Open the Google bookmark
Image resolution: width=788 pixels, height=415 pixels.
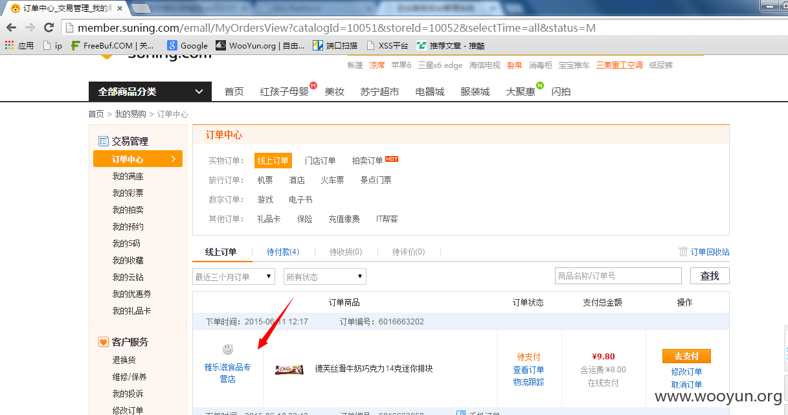187,45
